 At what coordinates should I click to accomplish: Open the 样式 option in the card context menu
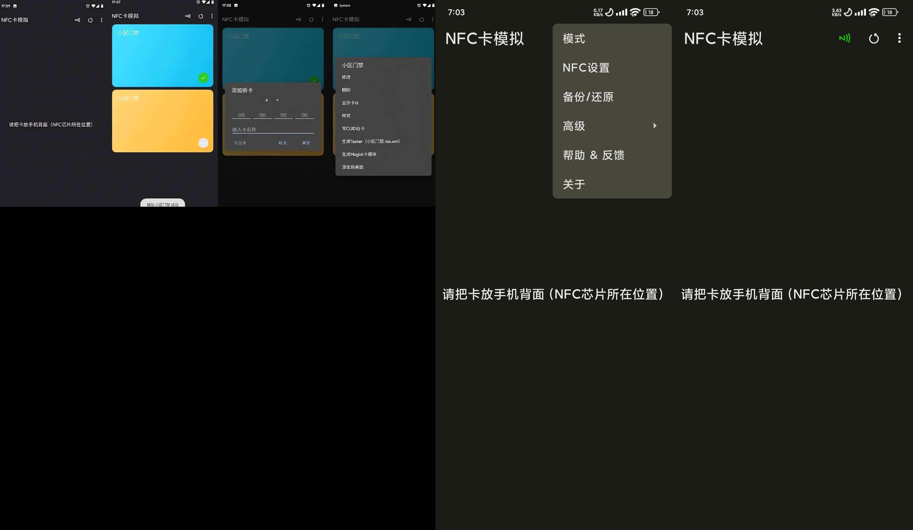[x=346, y=116]
